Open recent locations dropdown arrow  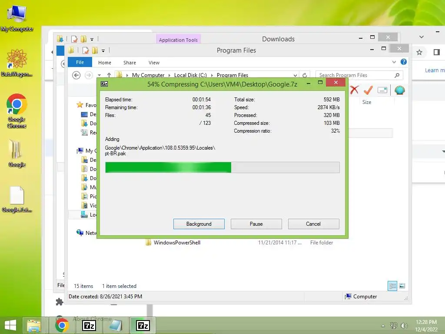point(100,75)
